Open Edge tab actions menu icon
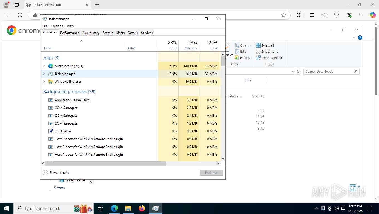The image size is (379, 214). pos(17,5)
